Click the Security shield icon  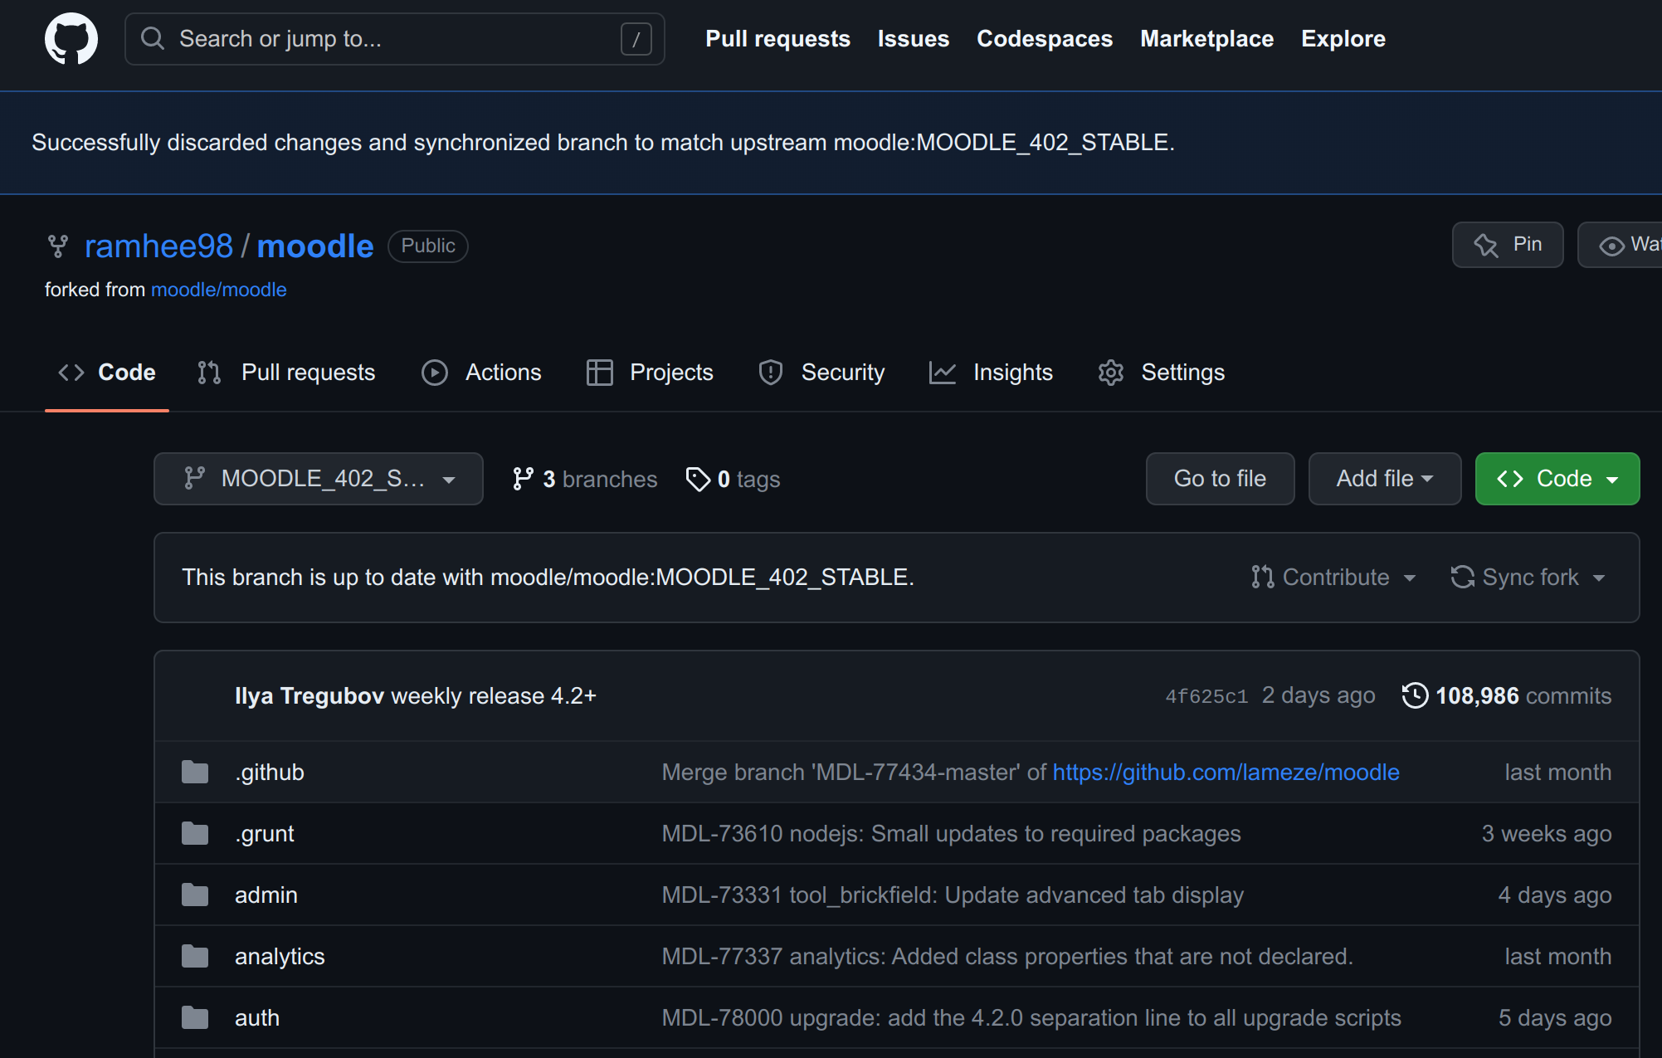[770, 372]
